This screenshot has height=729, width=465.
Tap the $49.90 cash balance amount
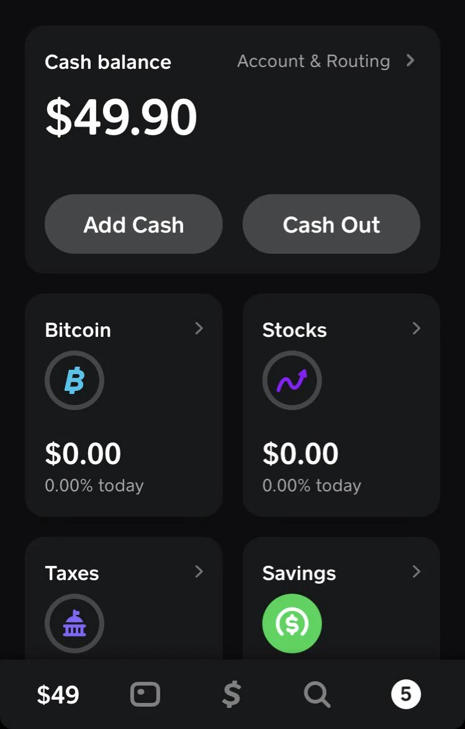(x=121, y=118)
